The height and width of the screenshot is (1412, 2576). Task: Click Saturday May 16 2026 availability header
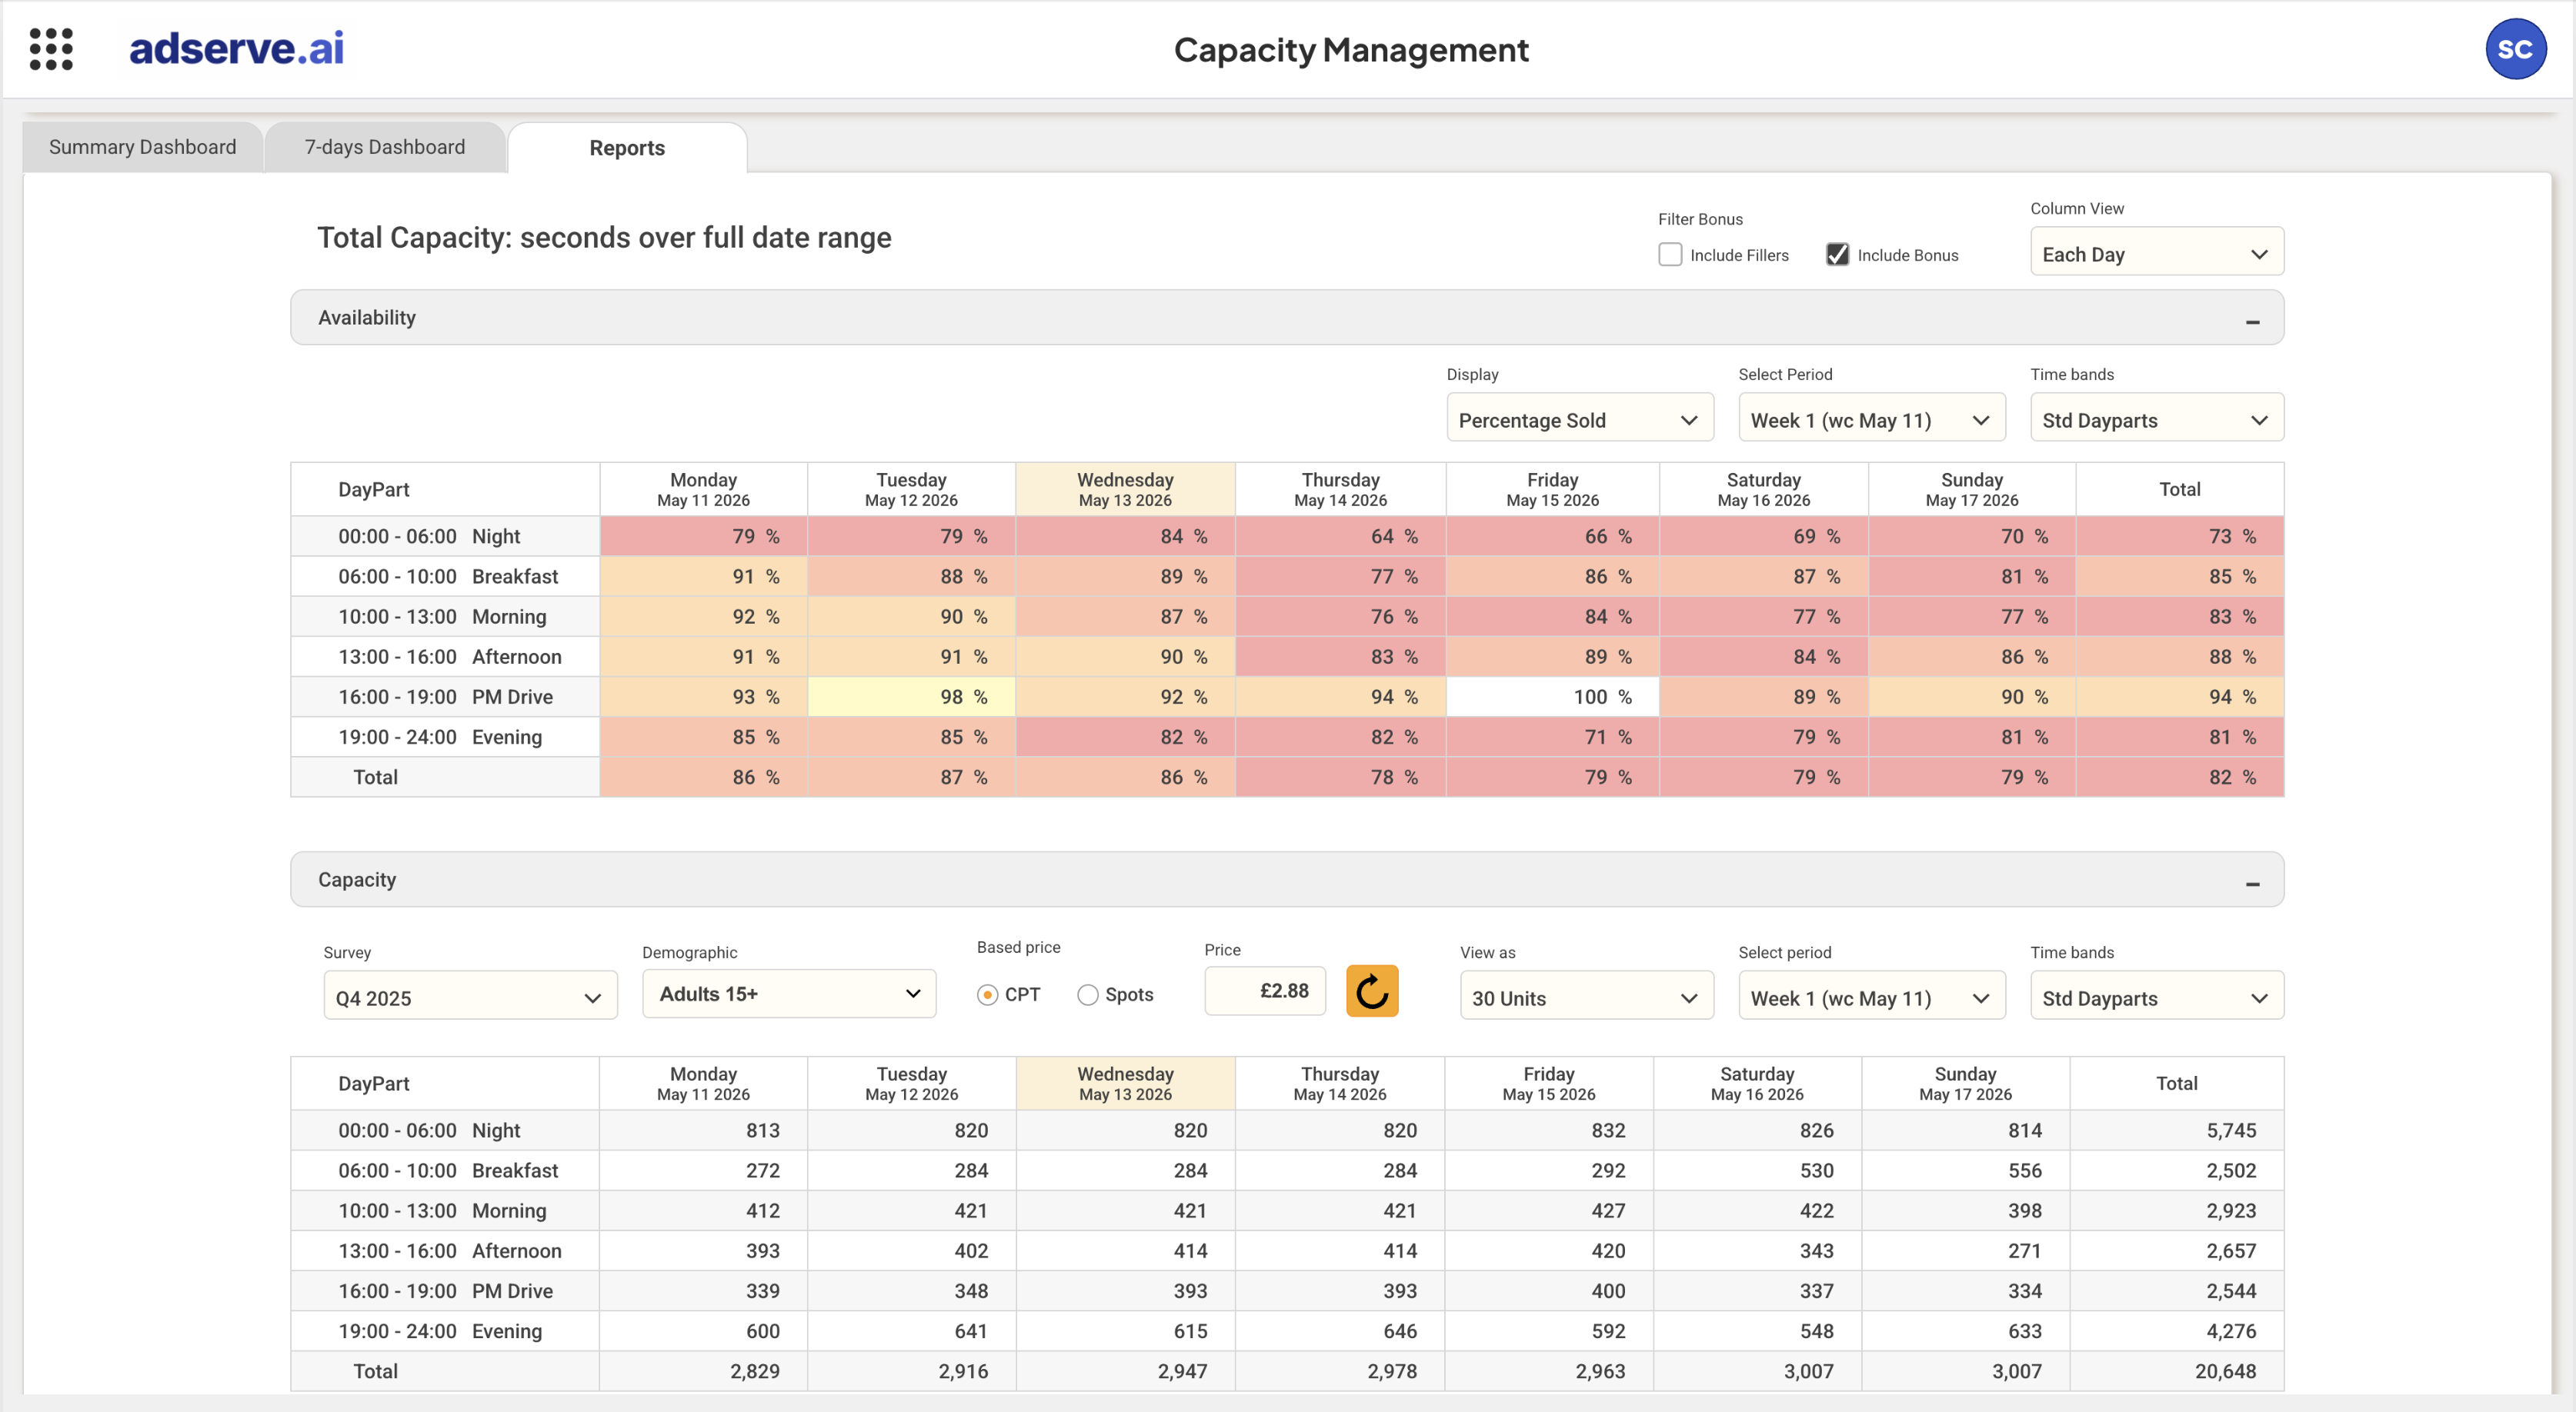click(1763, 488)
